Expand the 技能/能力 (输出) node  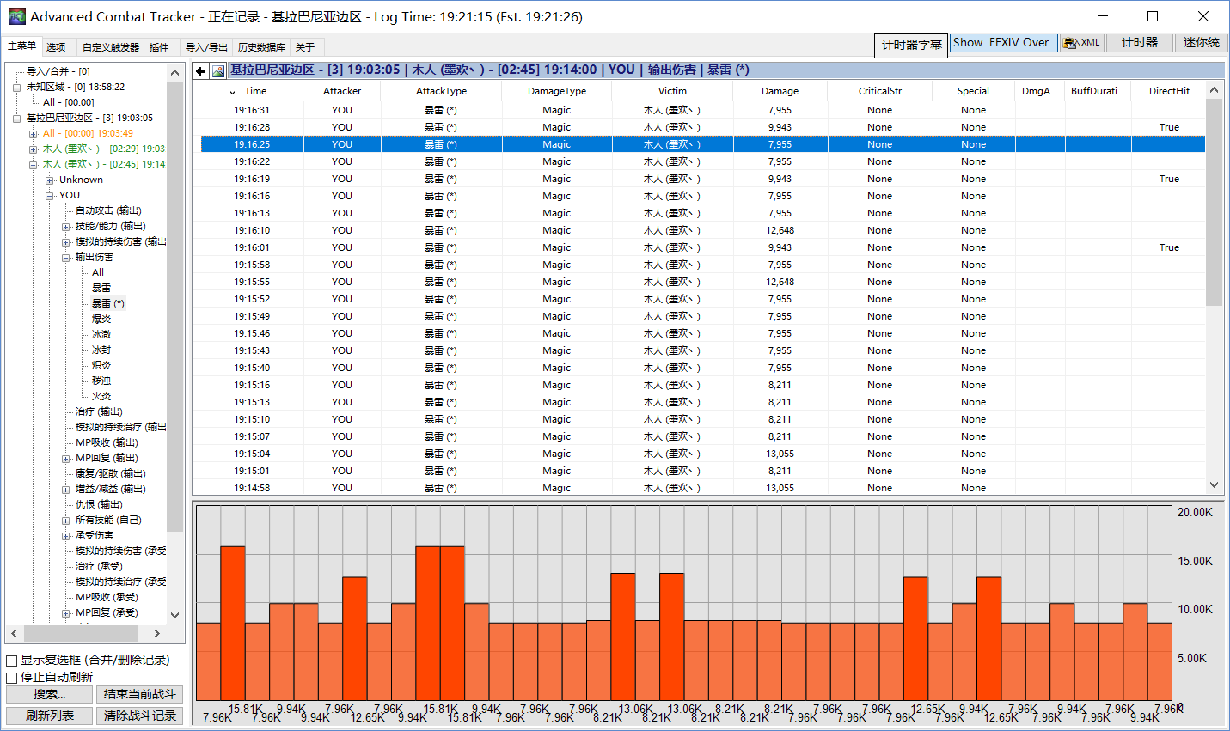coord(66,227)
